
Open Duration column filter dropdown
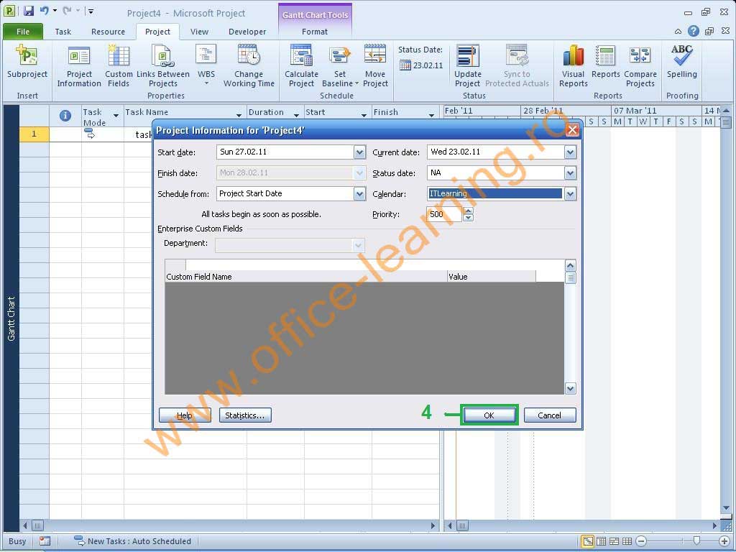pos(296,116)
